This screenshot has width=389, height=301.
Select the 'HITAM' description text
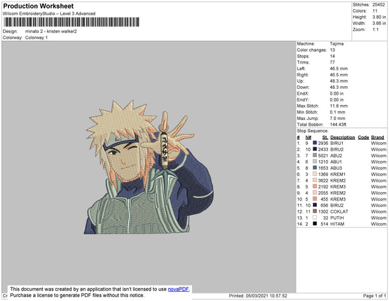[337, 224]
